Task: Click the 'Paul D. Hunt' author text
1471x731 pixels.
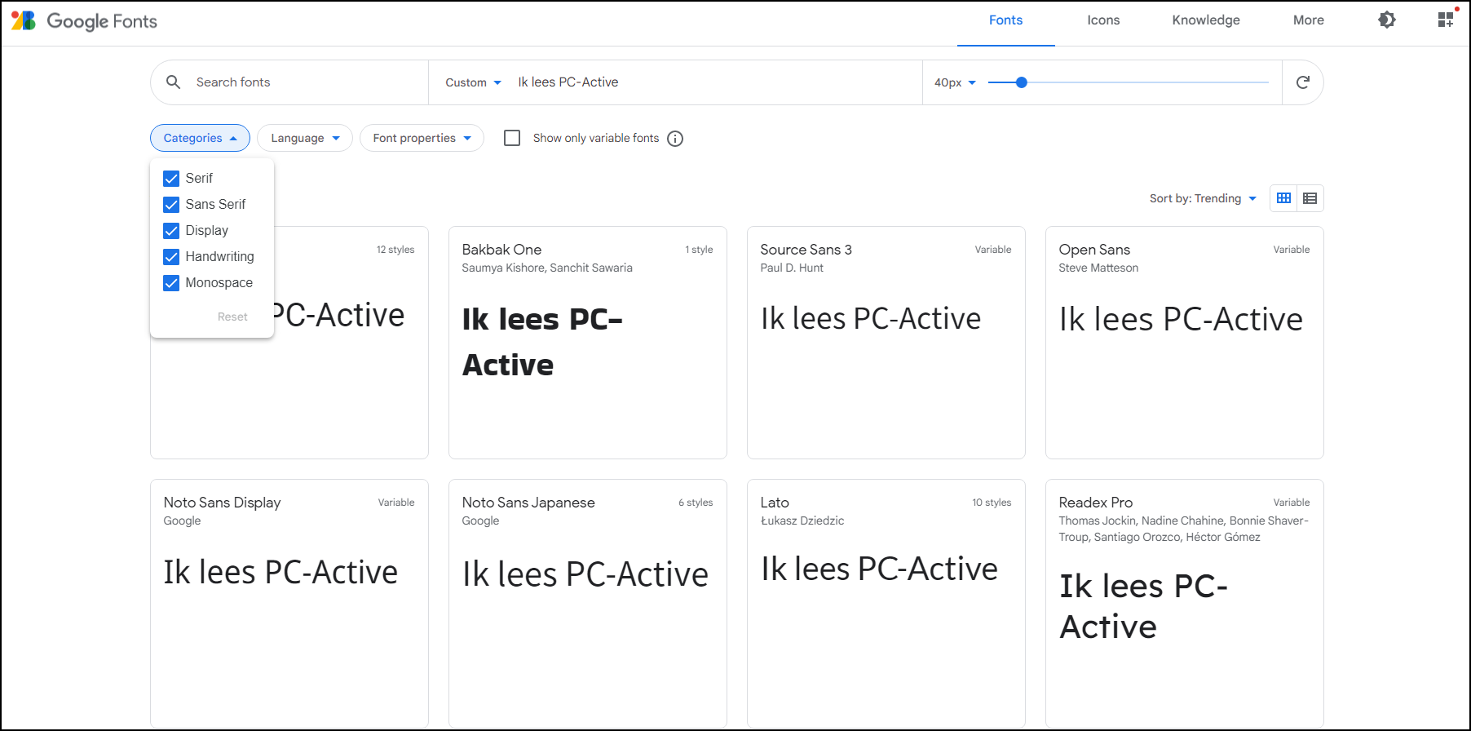Action: (x=792, y=268)
